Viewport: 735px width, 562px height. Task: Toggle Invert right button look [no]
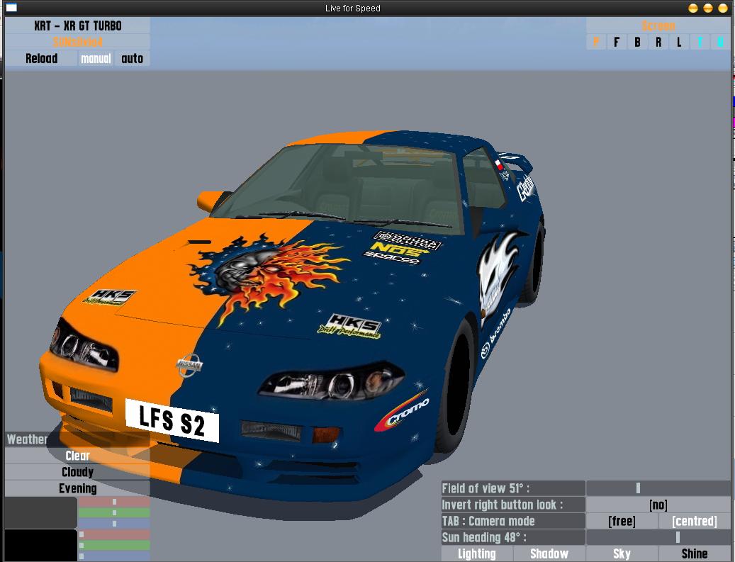(x=658, y=505)
